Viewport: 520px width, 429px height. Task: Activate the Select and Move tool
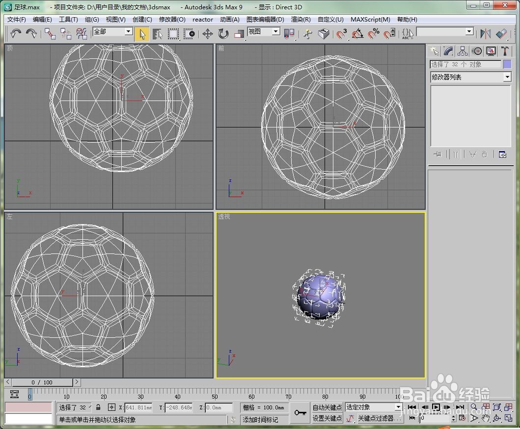(207, 34)
